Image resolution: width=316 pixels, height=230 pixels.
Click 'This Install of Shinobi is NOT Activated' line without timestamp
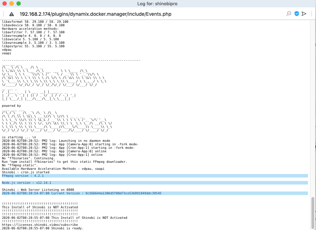pyautogui.click(x=40, y=207)
